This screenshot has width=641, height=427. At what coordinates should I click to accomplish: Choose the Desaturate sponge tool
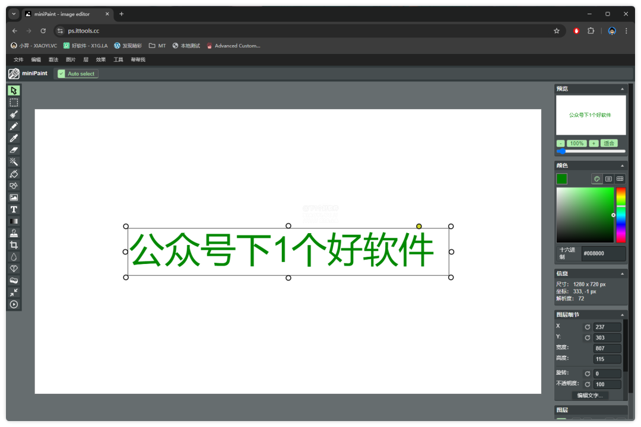pos(14,281)
